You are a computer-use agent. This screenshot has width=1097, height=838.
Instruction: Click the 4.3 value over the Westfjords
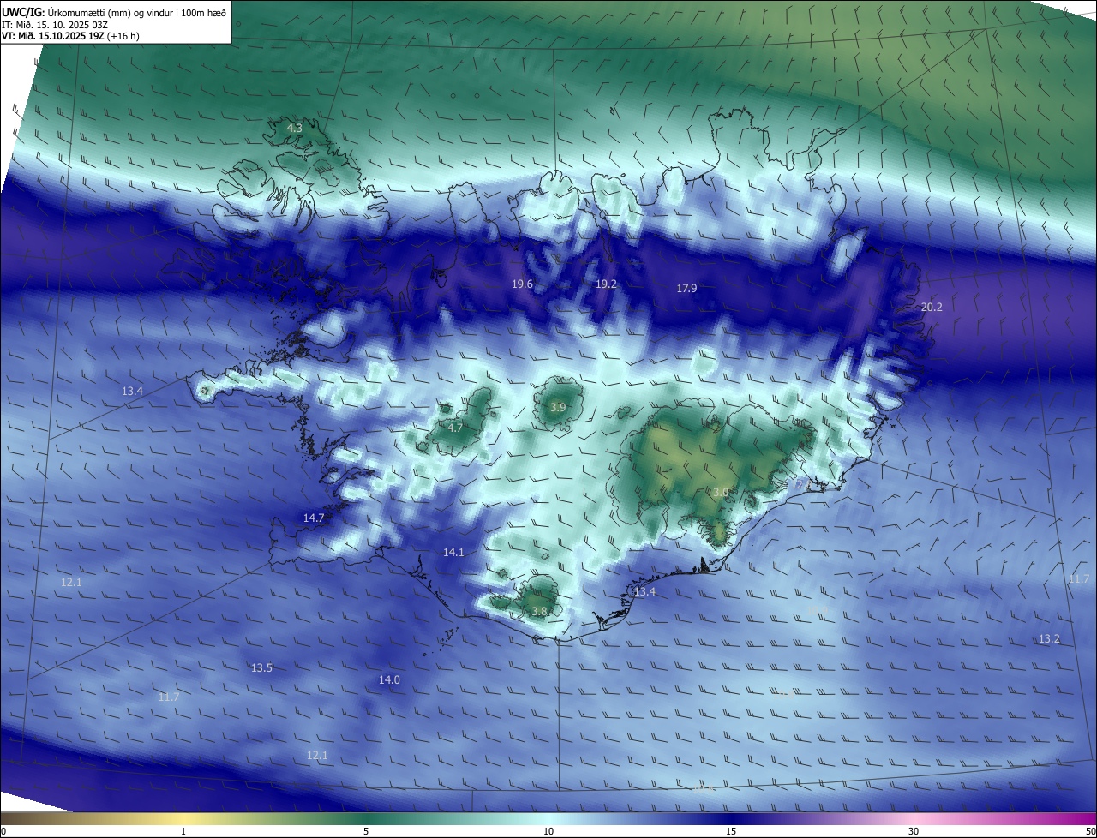[294, 128]
